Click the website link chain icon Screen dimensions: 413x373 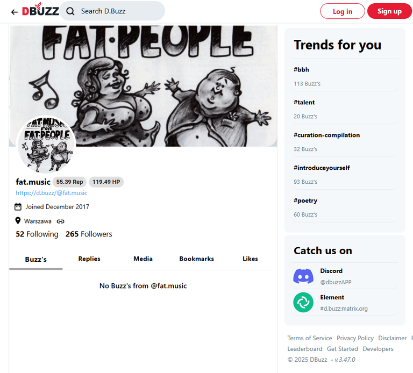tap(60, 221)
